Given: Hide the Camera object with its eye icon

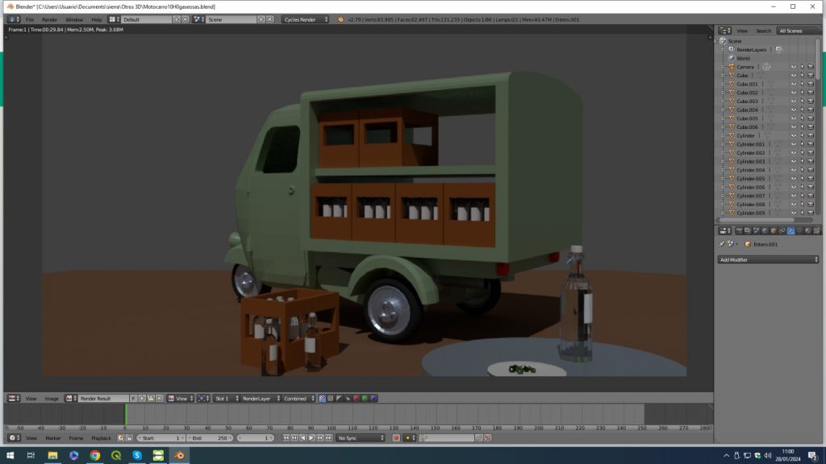Looking at the screenshot, I should [793, 67].
